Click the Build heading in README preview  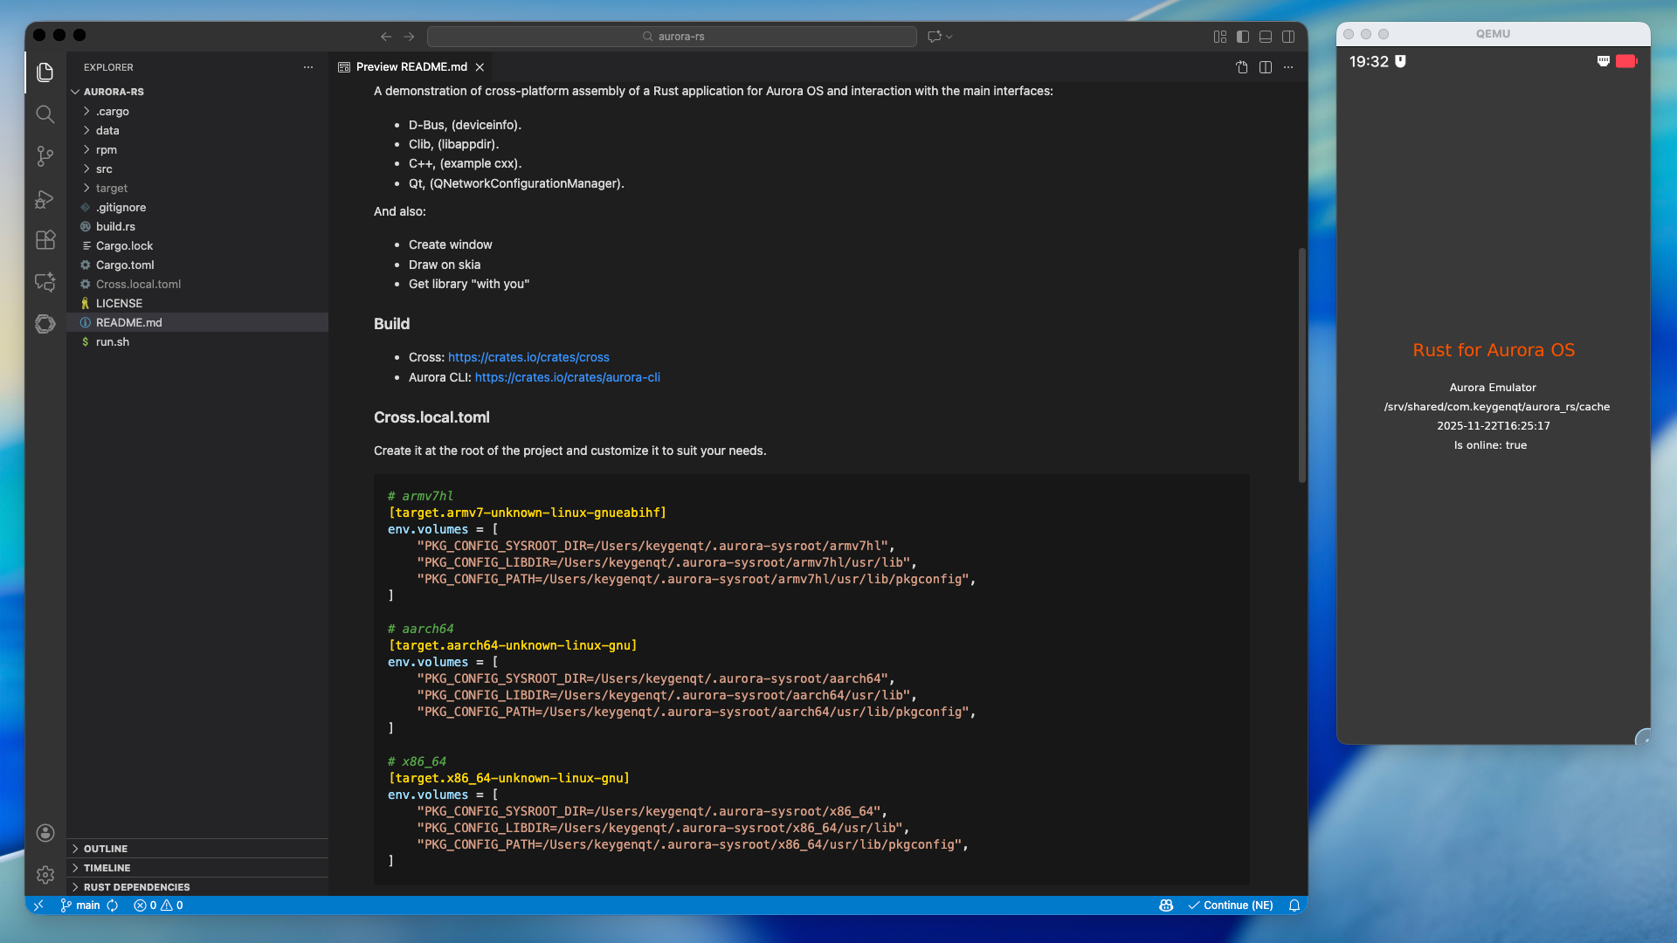point(391,324)
